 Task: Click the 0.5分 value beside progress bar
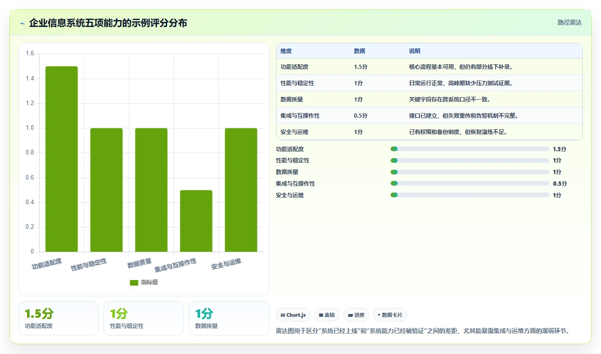(x=560, y=184)
